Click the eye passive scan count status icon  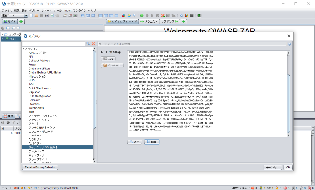click(x=270, y=188)
